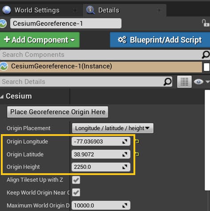The image size is (210, 211).
Task: Click the Cesium icon on CesiumGeoreference-1(Instance) row
Action: point(4,66)
